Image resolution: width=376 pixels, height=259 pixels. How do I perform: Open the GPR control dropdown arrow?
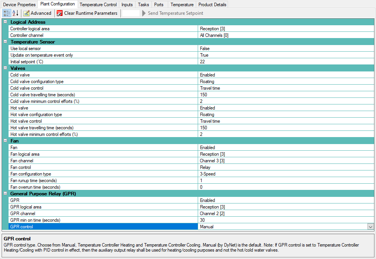[370, 227]
